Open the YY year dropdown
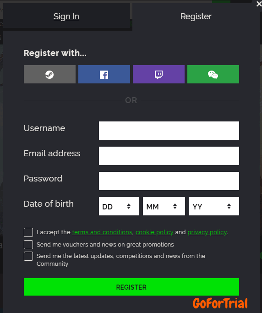Image resolution: width=262 pixels, height=313 pixels. click(x=214, y=206)
